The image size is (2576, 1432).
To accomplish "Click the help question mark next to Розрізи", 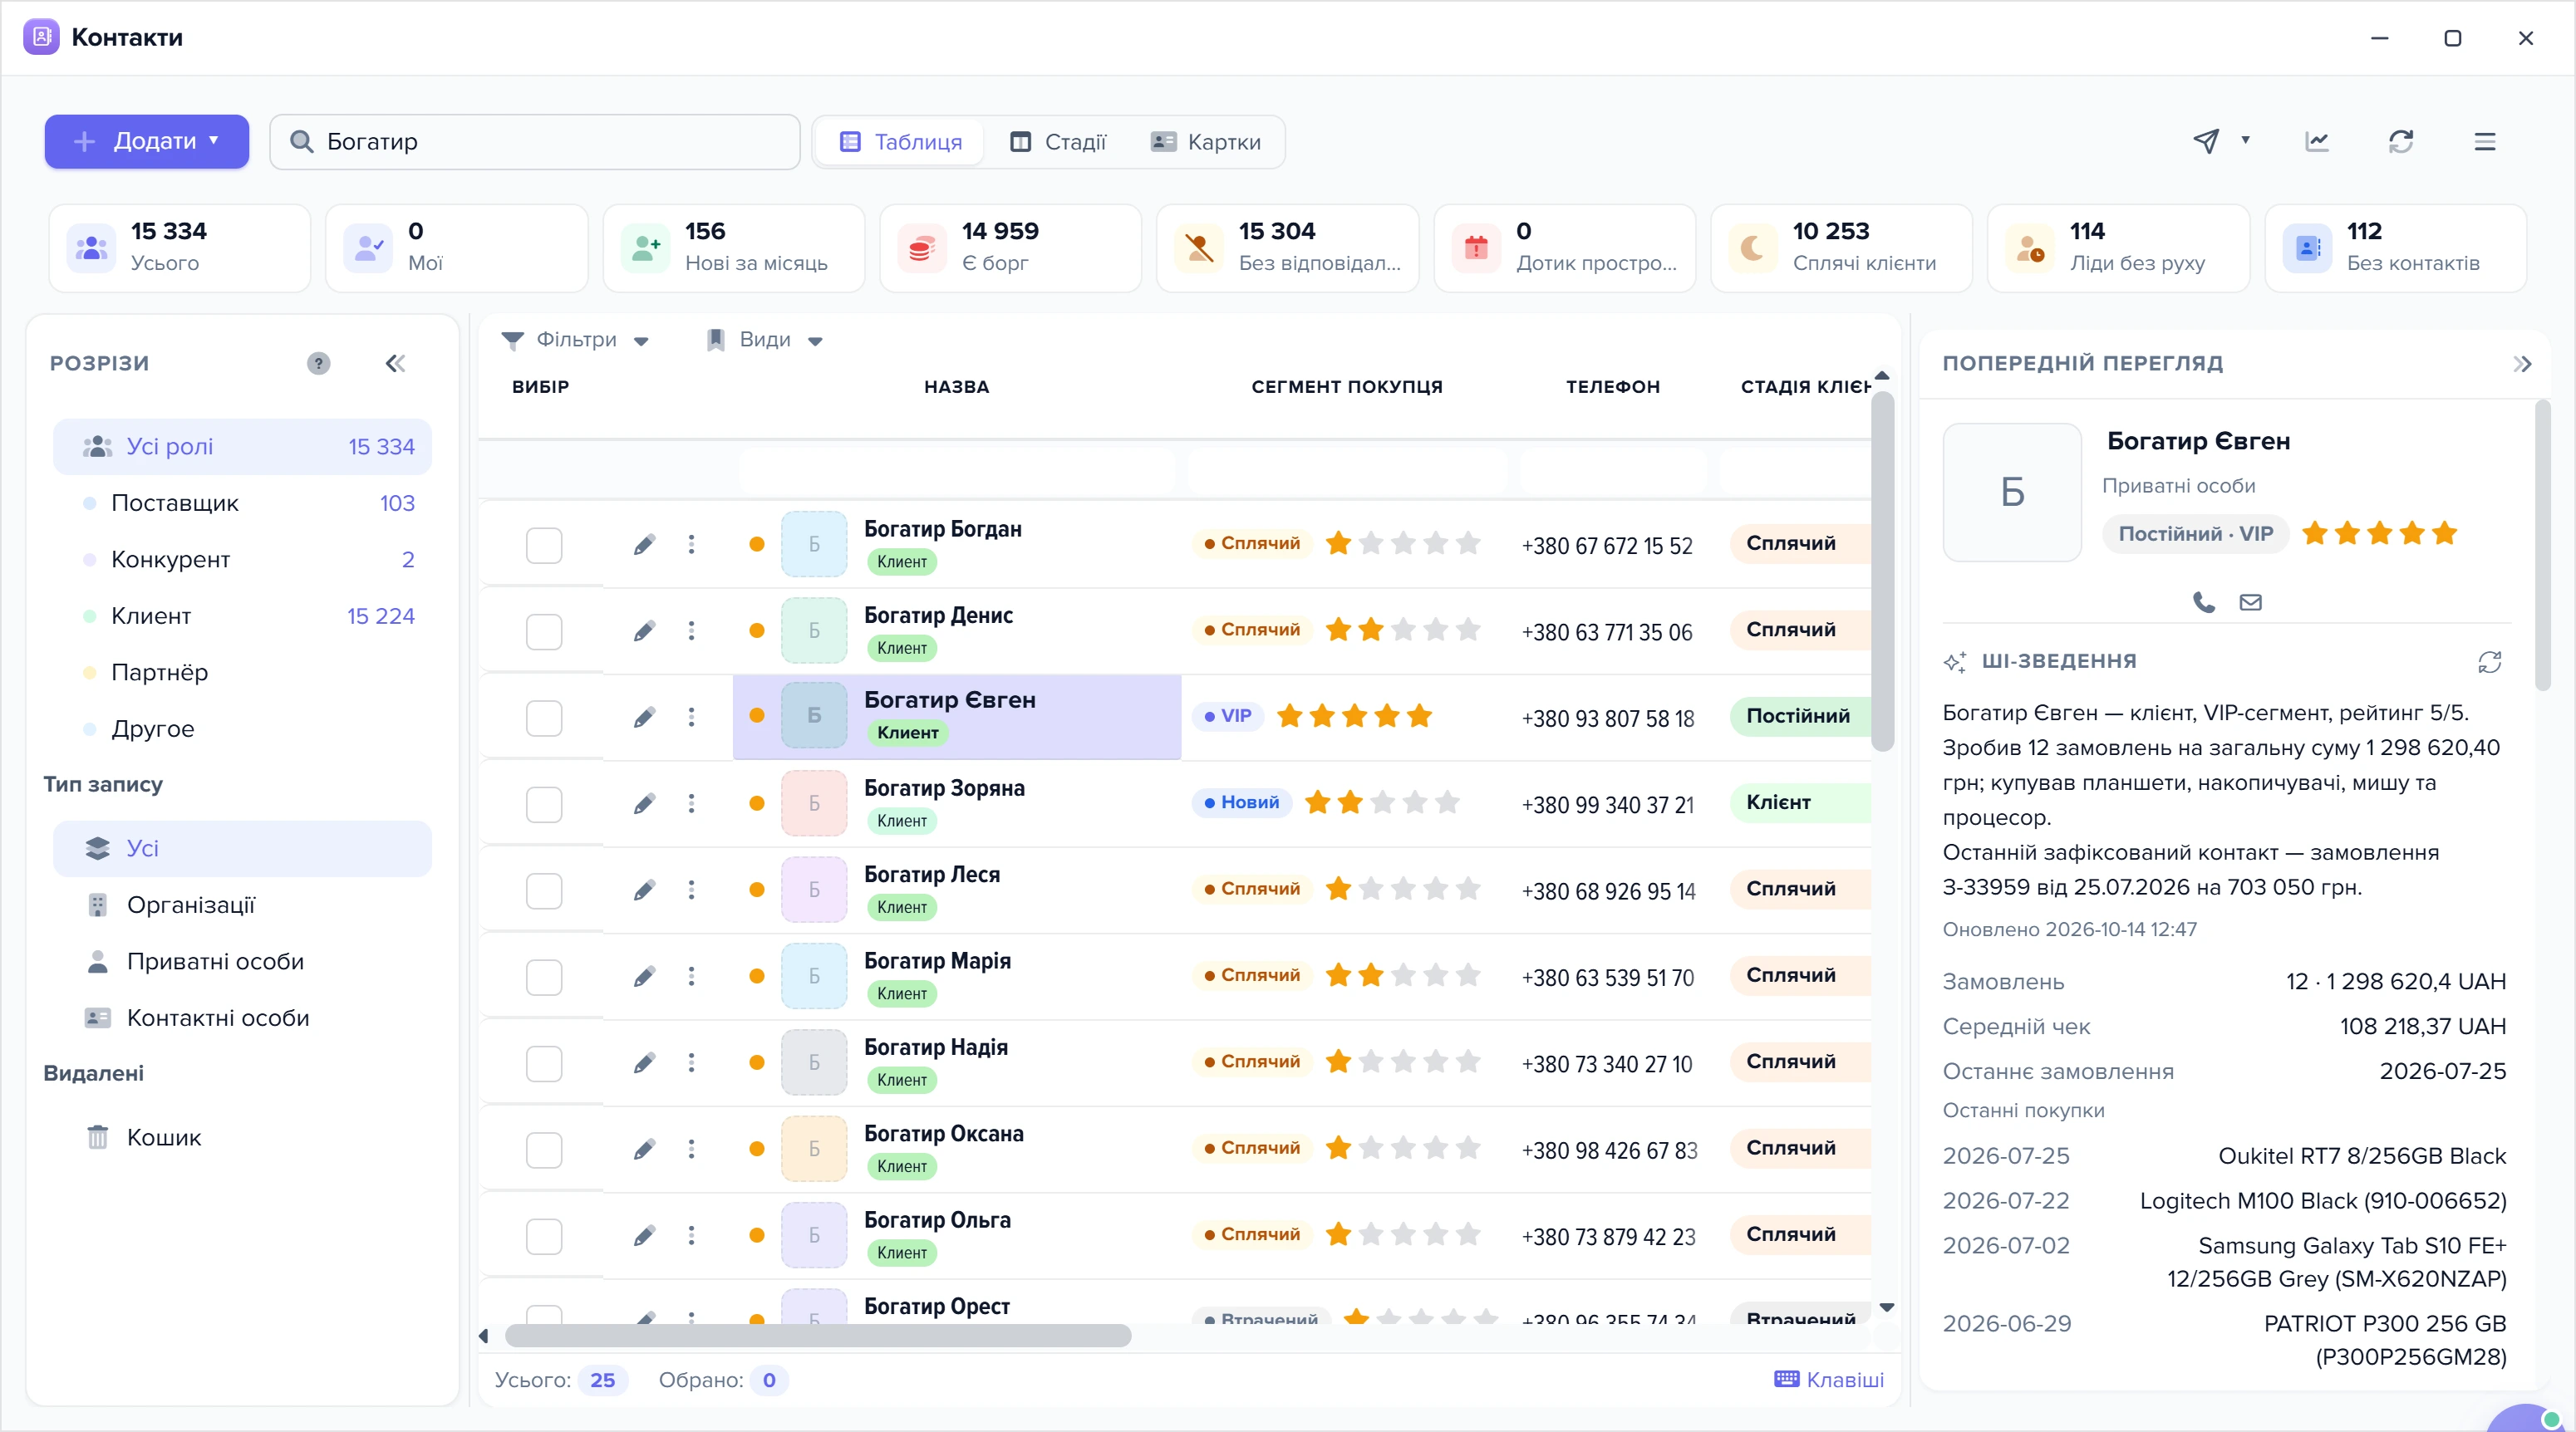I will coord(318,364).
